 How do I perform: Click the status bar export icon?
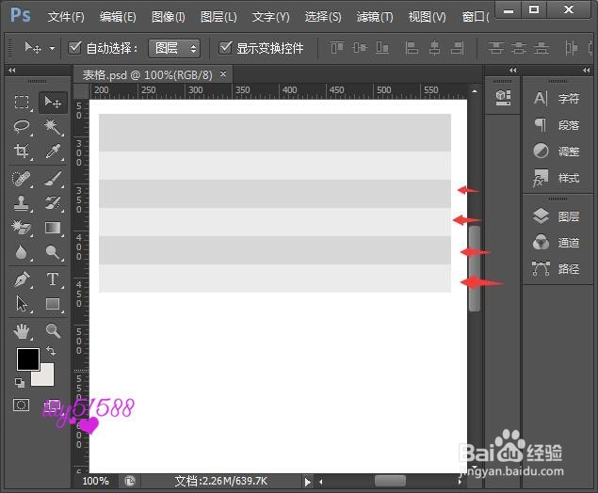130,481
